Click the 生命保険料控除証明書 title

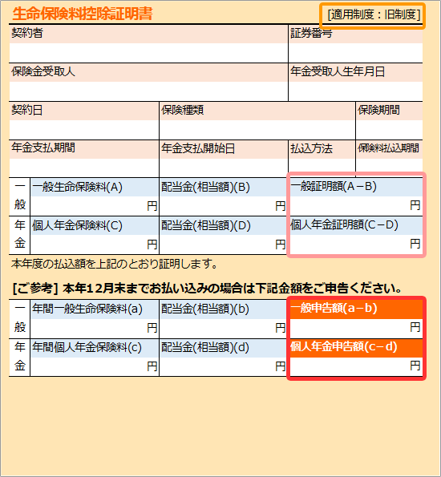82,14
